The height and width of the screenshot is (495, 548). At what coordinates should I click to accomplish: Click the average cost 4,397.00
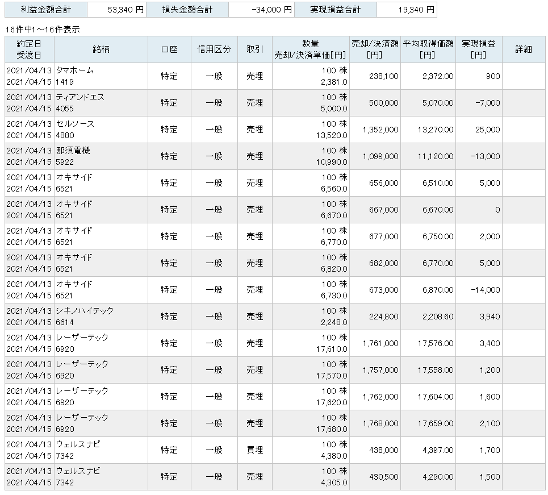438,450
